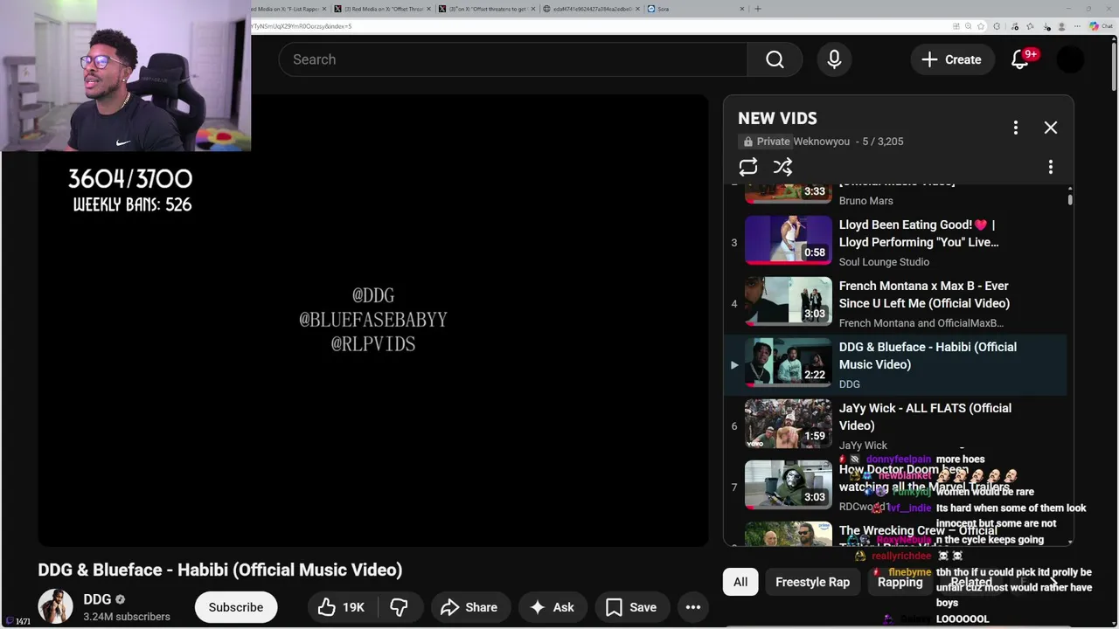The height and width of the screenshot is (629, 1119).
Task: Click the verified badge next to DDG
Action: pos(121,600)
